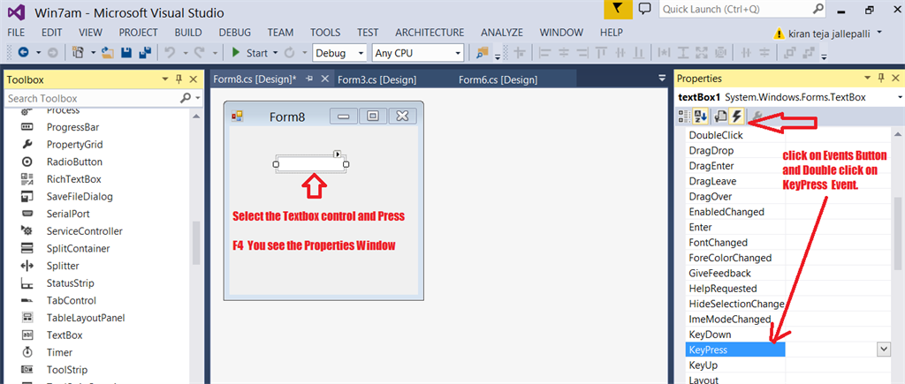The height and width of the screenshot is (384, 905).
Task: Open the PROJECT menu
Action: click(x=139, y=33)
